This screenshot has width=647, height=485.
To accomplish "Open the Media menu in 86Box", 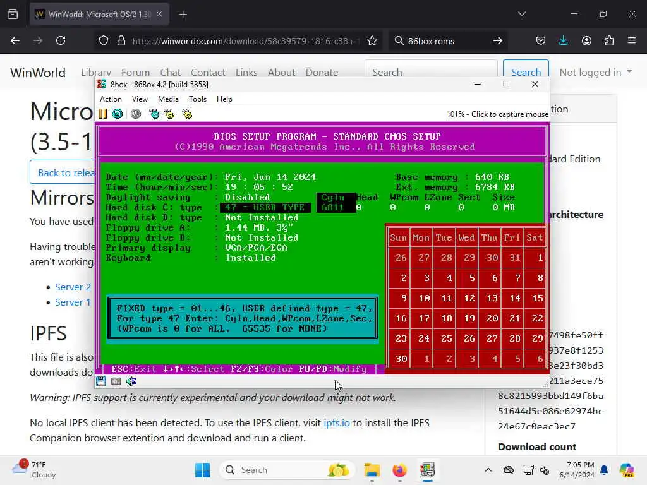I will tap(168, 99).
